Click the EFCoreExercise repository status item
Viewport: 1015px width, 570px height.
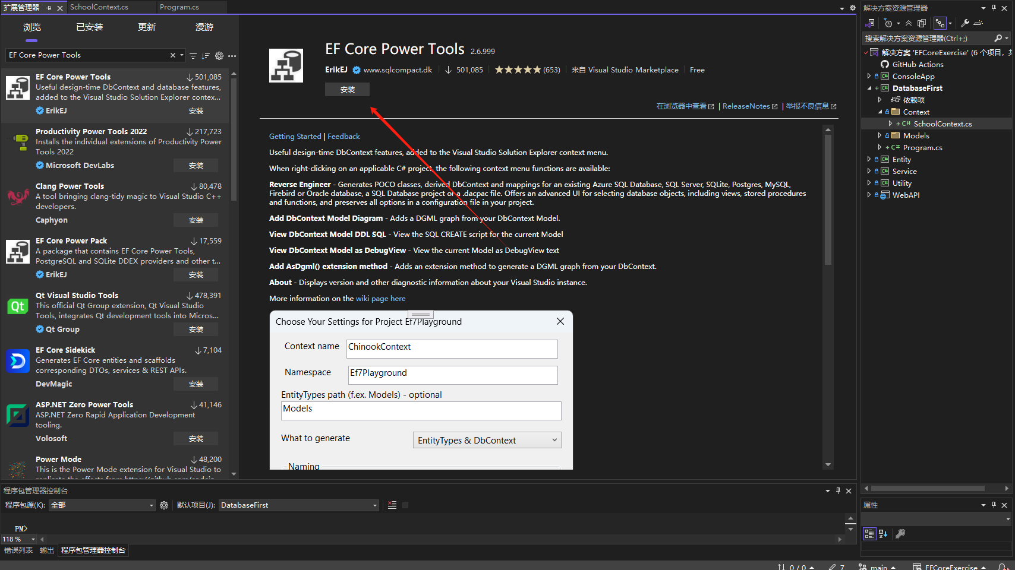950,567
